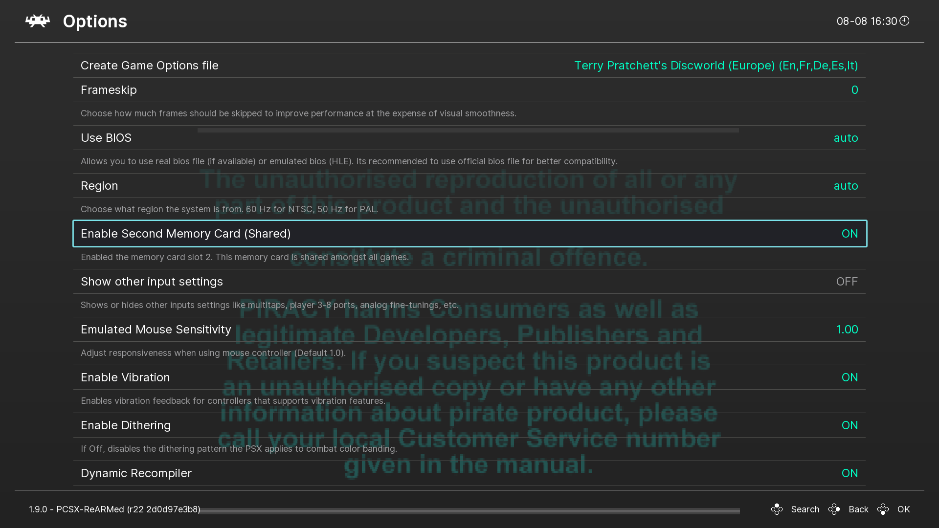Select Enable Vibration option label
The height and width of the screenshot is (528, 939).
point(125,377)
